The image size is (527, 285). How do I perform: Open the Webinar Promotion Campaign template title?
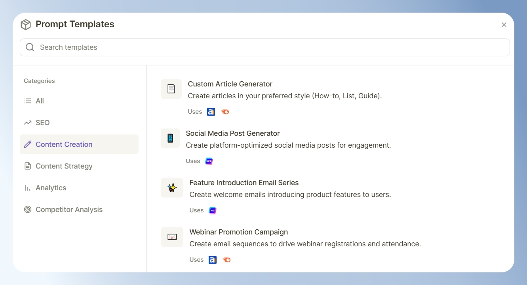coord(239,232)
